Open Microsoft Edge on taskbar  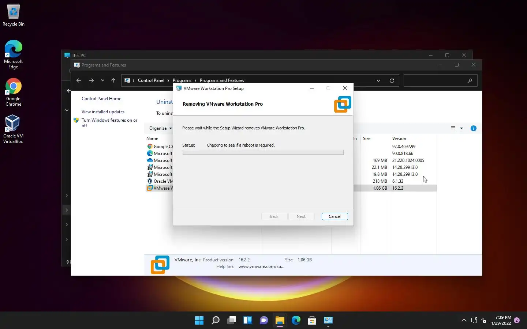coord(296,320)
